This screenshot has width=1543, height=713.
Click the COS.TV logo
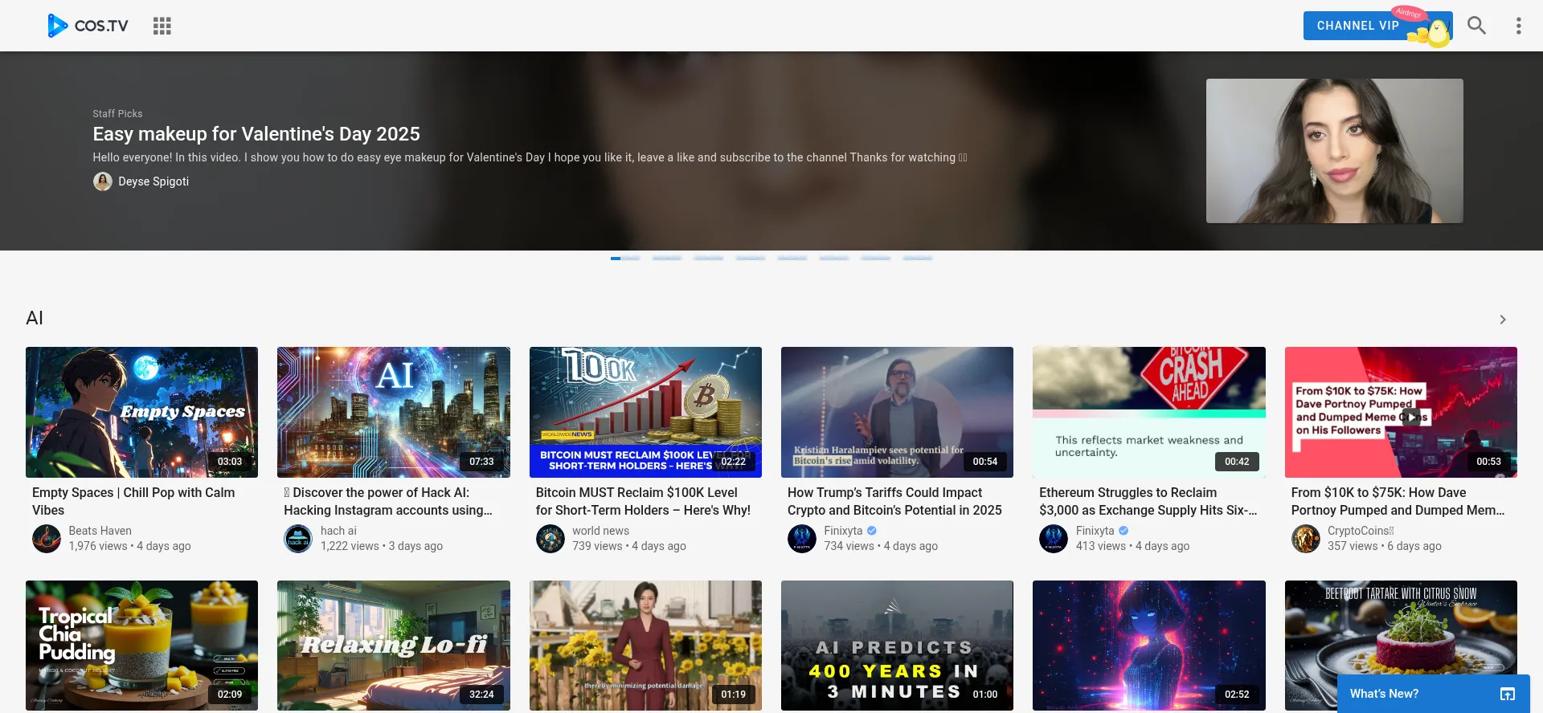point(88,26)
